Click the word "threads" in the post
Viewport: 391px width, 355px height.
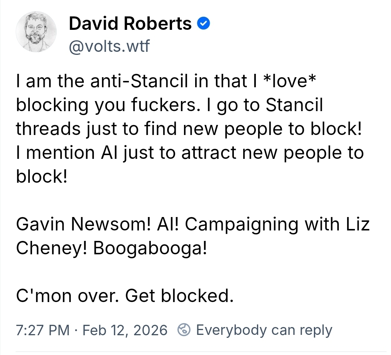(48, 129)
